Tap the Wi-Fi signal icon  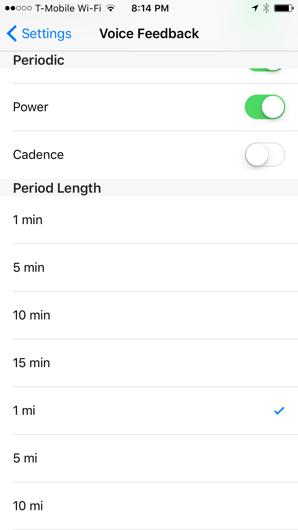pos(111,8)
